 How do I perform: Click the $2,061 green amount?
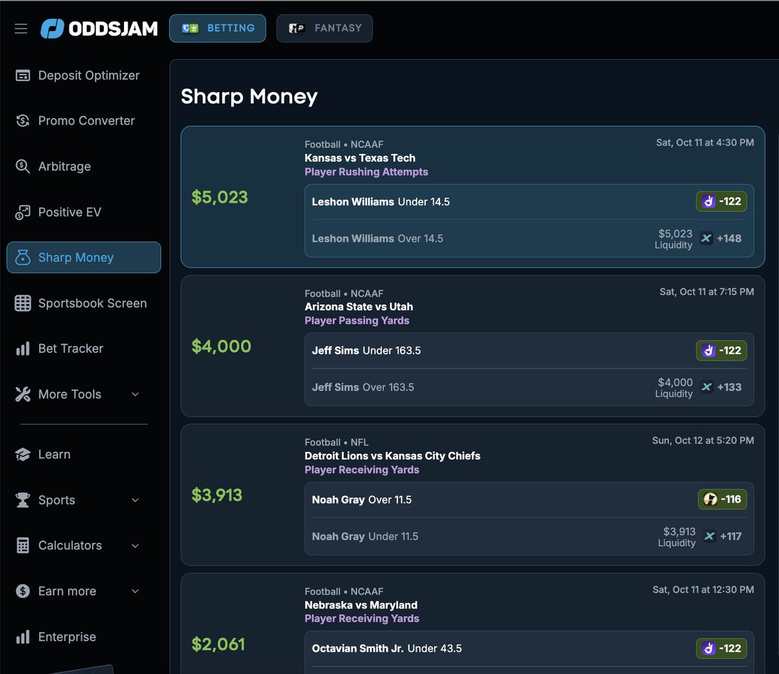coord(218,644)
